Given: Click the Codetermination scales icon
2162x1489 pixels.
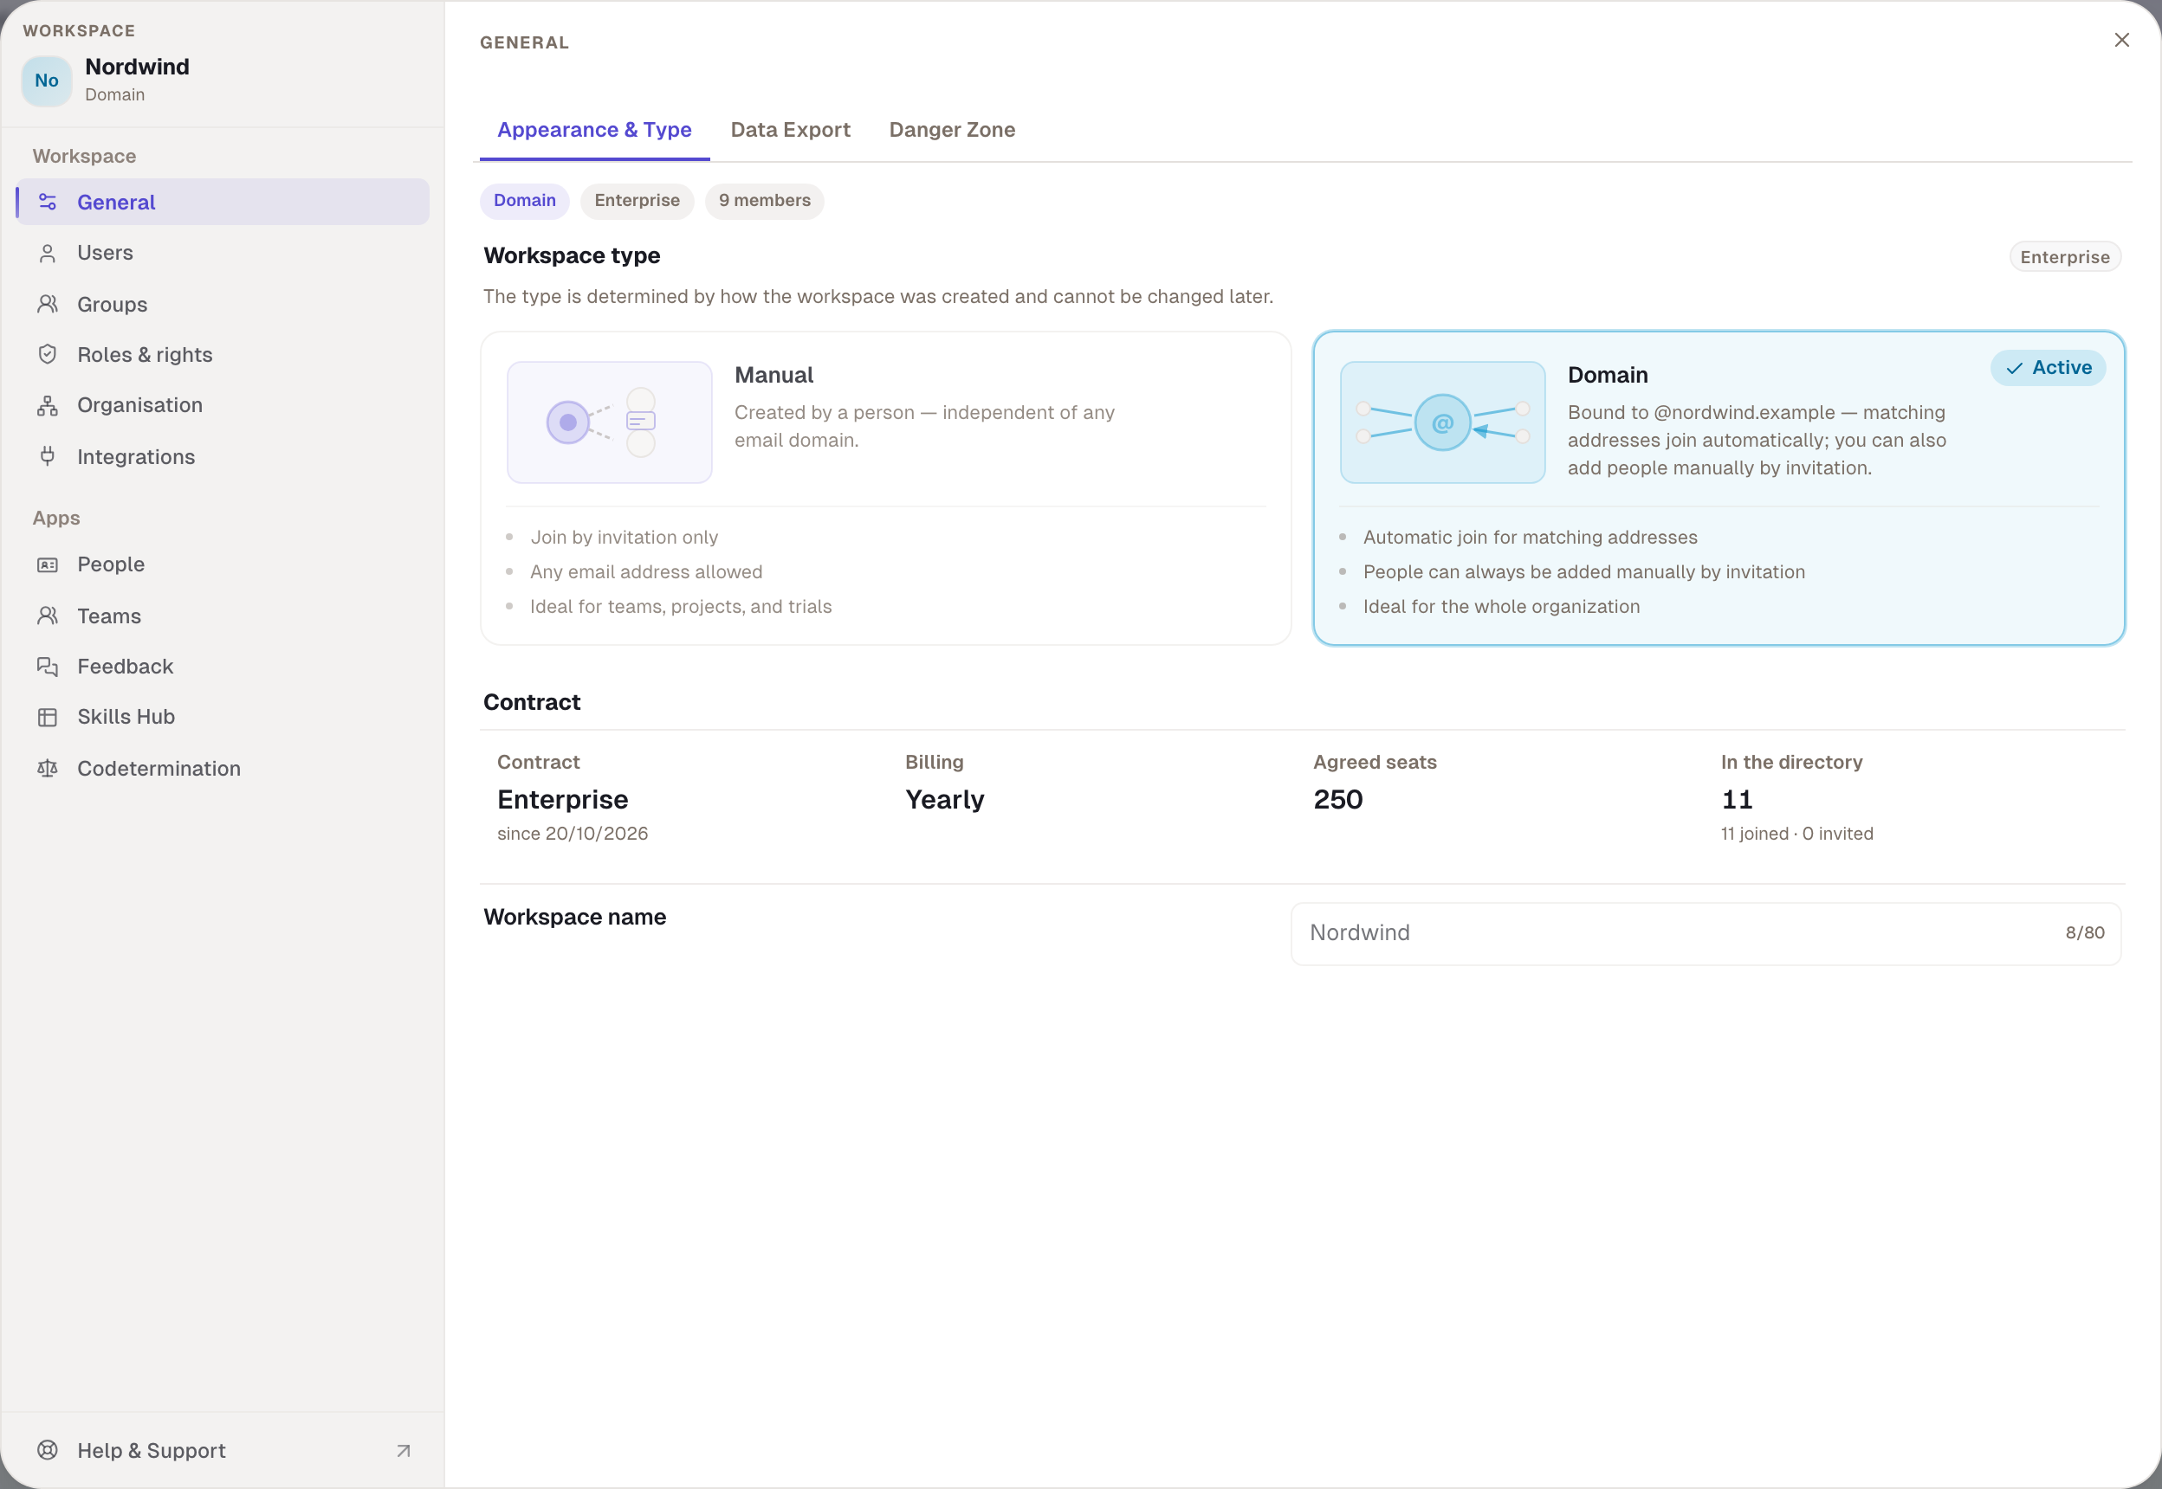Looking at the screenshot, I should pyautogui.click(x=48, y=768).
